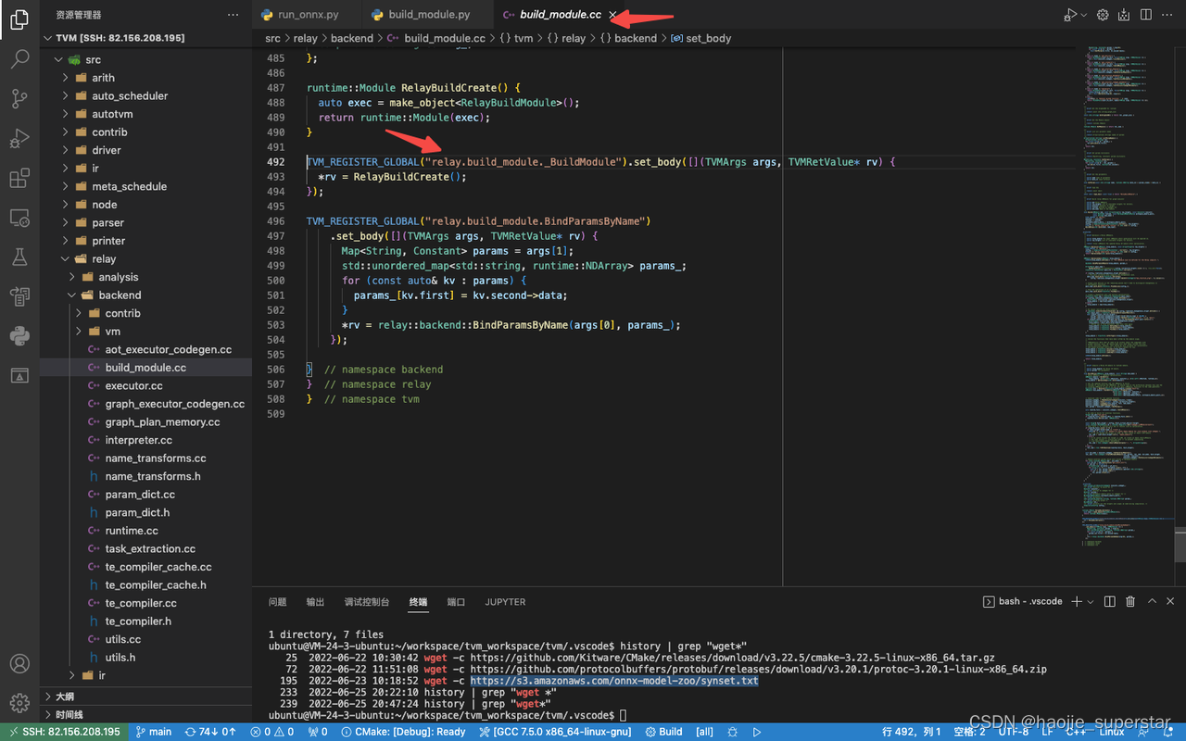The height and width of the screenshot is (741, 1186).
Task: Expand the analysis folder
Action: pyautogui.click(x=145, y=277)
